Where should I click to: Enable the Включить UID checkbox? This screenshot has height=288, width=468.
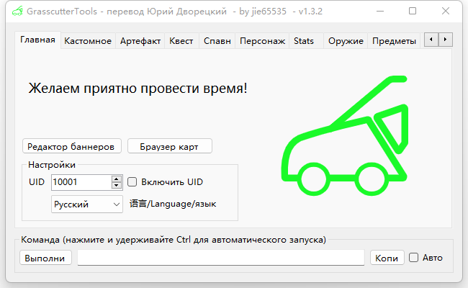coord(132,182)
